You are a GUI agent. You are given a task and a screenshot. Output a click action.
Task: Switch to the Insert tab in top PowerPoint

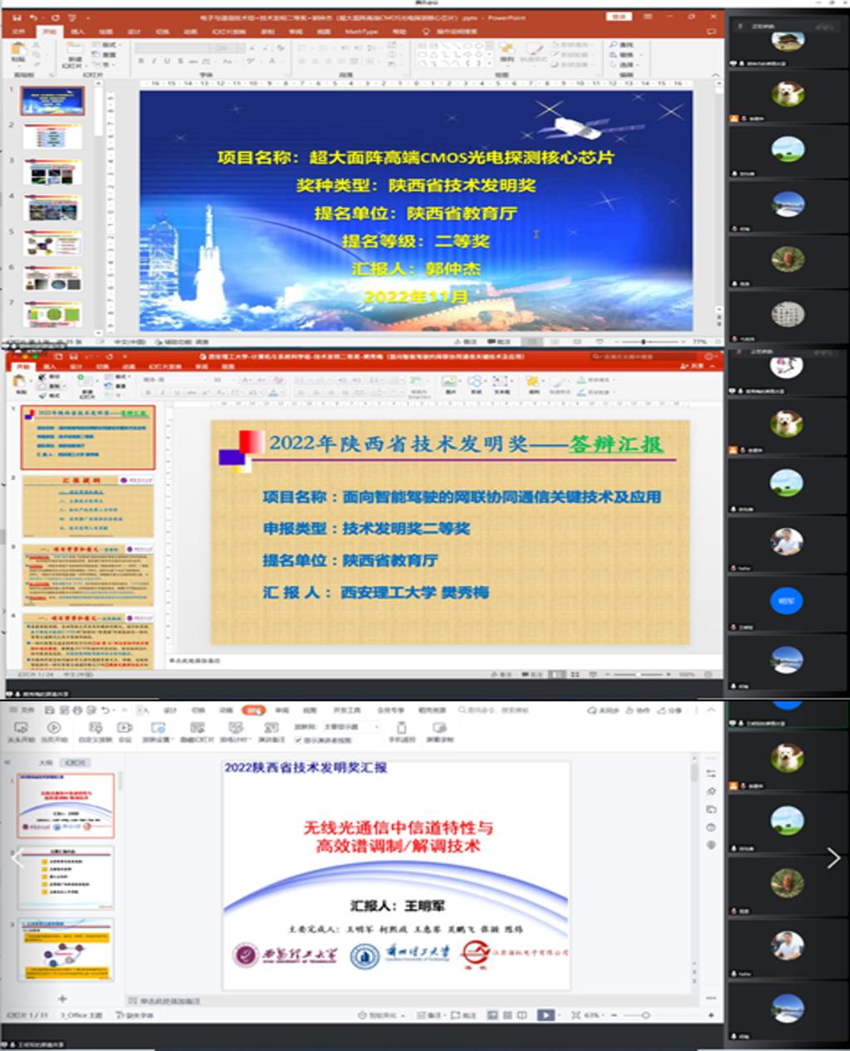pos(77,32)
